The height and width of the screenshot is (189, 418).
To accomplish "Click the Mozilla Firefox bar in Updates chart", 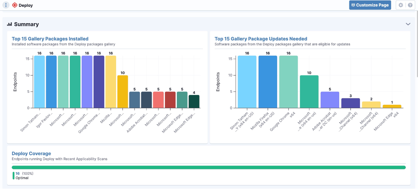I will coord(268,82).
